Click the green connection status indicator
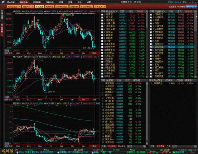The height and width of the screenshot is (154, 198). click(x=174, y=152)
